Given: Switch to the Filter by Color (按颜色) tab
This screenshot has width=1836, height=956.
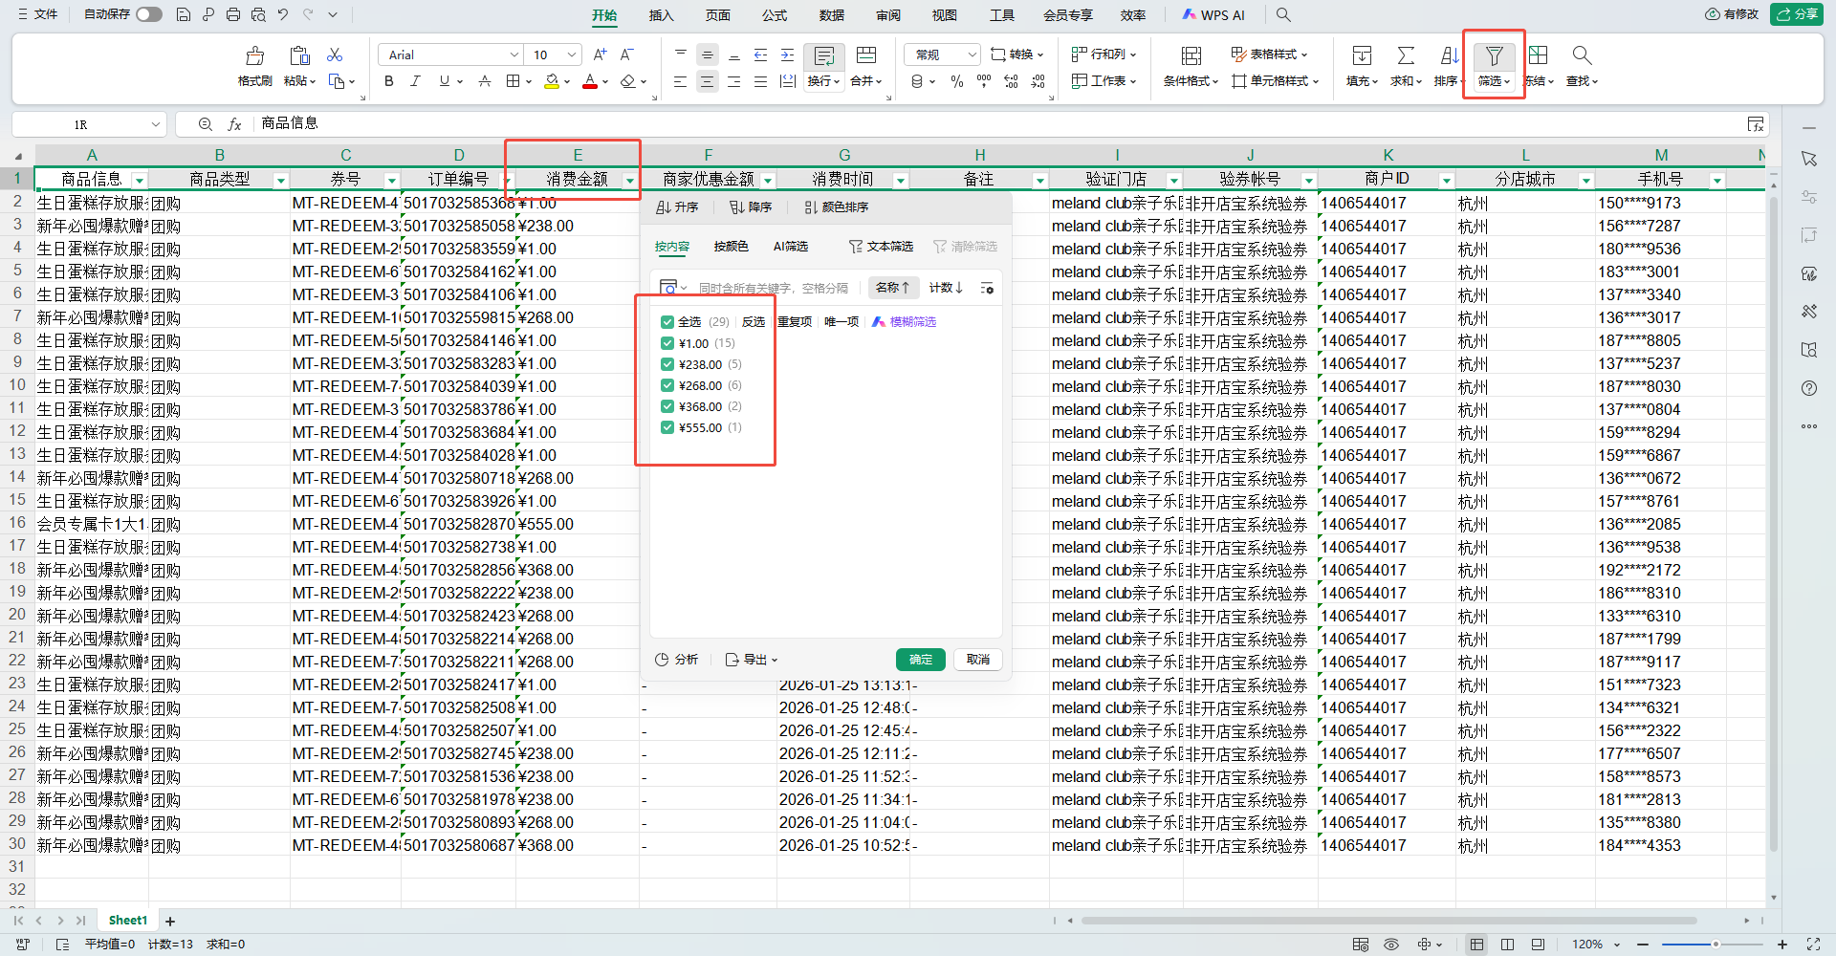Looking at the screenshot, I should click(x=731, y=247).
